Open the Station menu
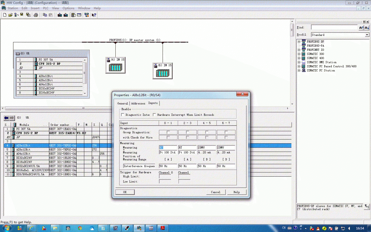The width and height of the screenshot is (371, 232). [13, 8]
